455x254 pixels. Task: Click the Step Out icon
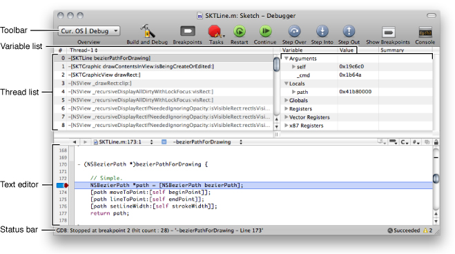click(349, 31)
